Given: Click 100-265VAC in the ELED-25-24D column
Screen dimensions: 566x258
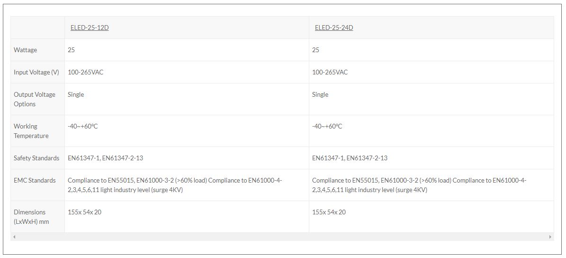Looking at the screenshot, I should tap(330, 72).
